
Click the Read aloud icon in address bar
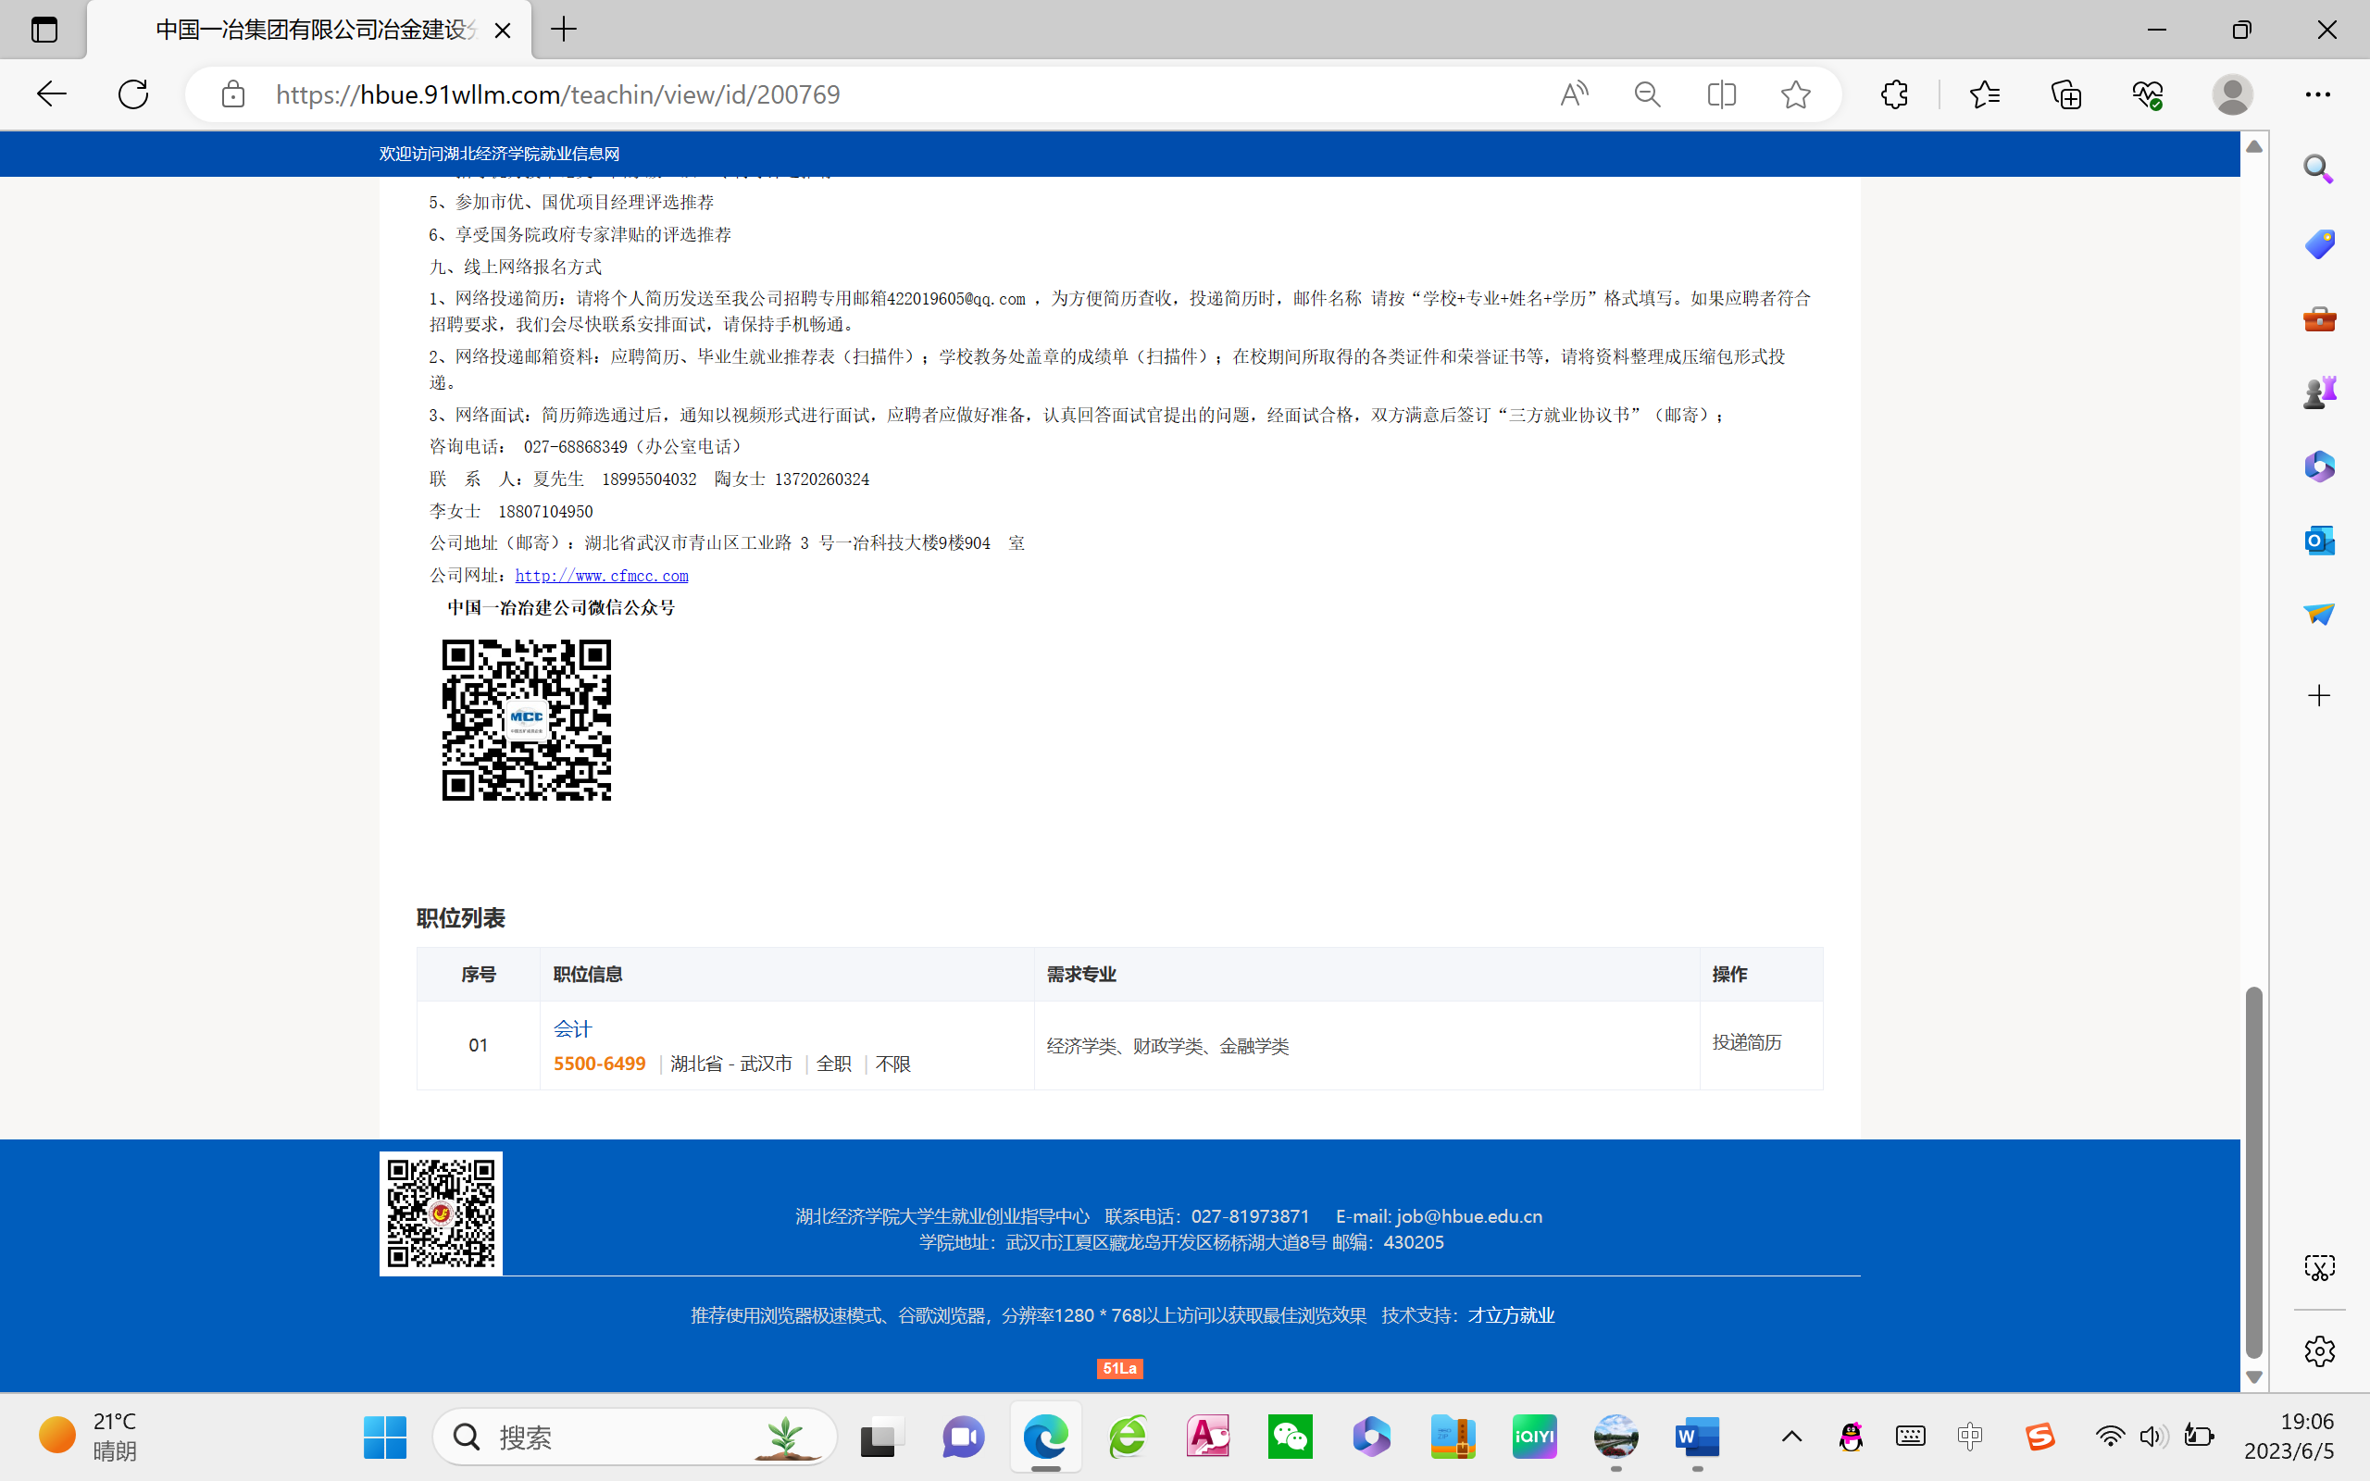pyautogui.click(x=1573, y=94)
